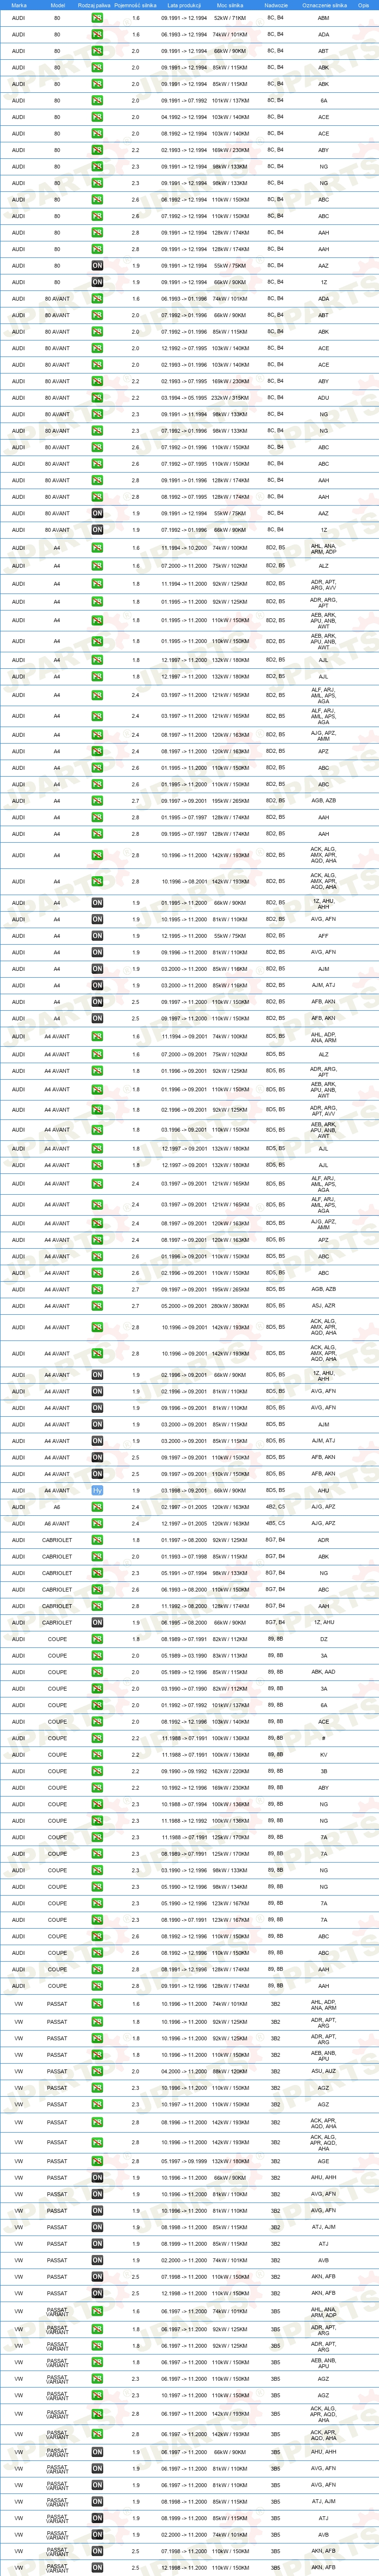Screen dimensions: 379x2576
Task: Click the PB petrol icon in the Audi 80 ABM row
Action: click(97, 18)
